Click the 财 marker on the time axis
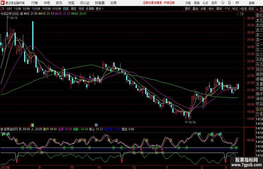Image resolution: width=263 pixels, height=169 pixels. [x=96, y=125]
